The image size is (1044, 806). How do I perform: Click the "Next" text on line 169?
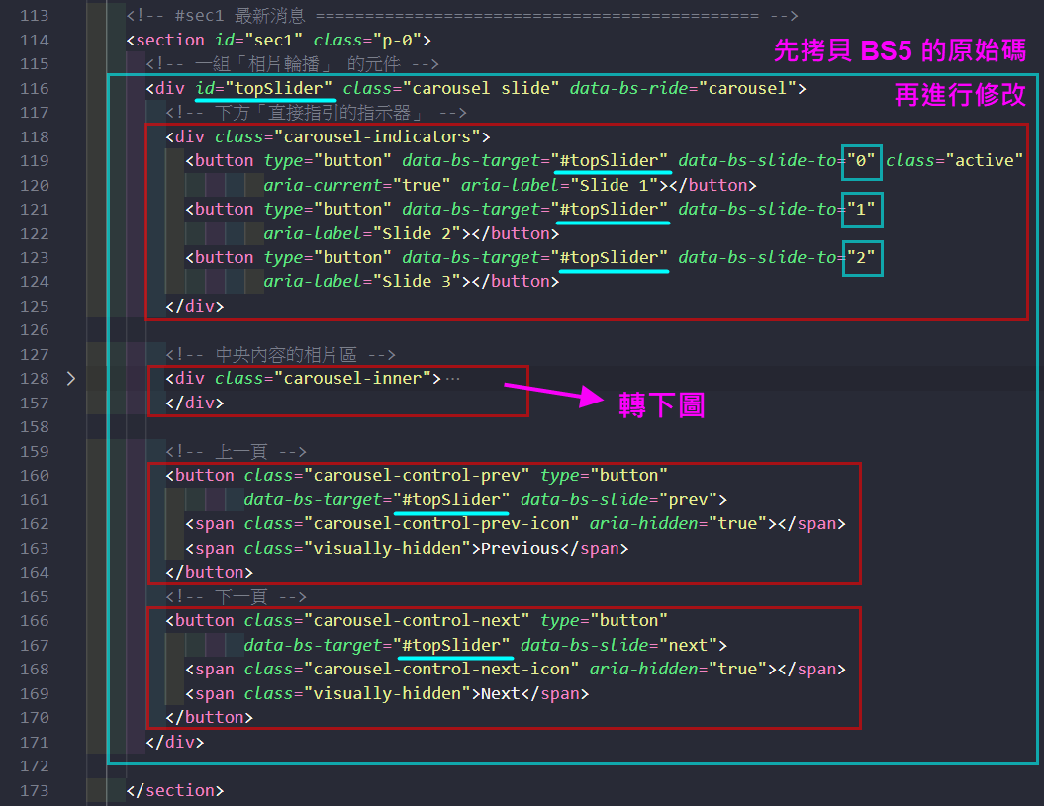[x=500, y=693]
